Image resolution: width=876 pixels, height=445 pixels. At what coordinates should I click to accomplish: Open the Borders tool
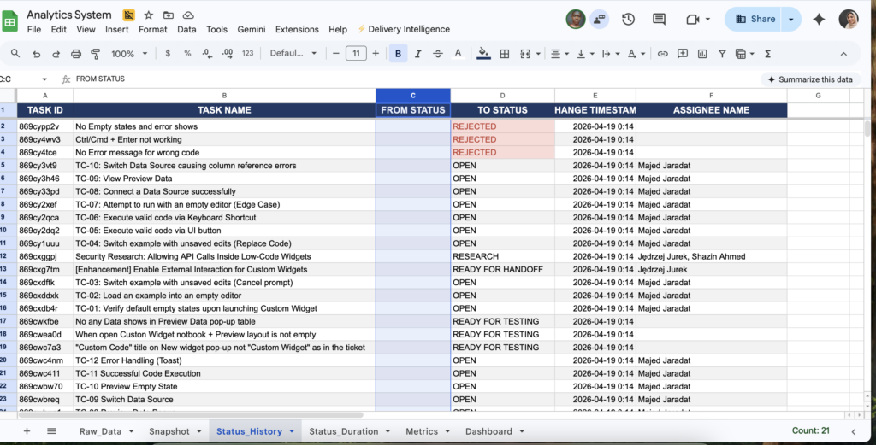[505, 54]
